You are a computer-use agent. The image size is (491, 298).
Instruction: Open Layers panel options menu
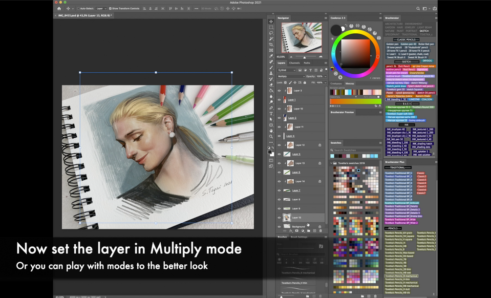point(326,63)
